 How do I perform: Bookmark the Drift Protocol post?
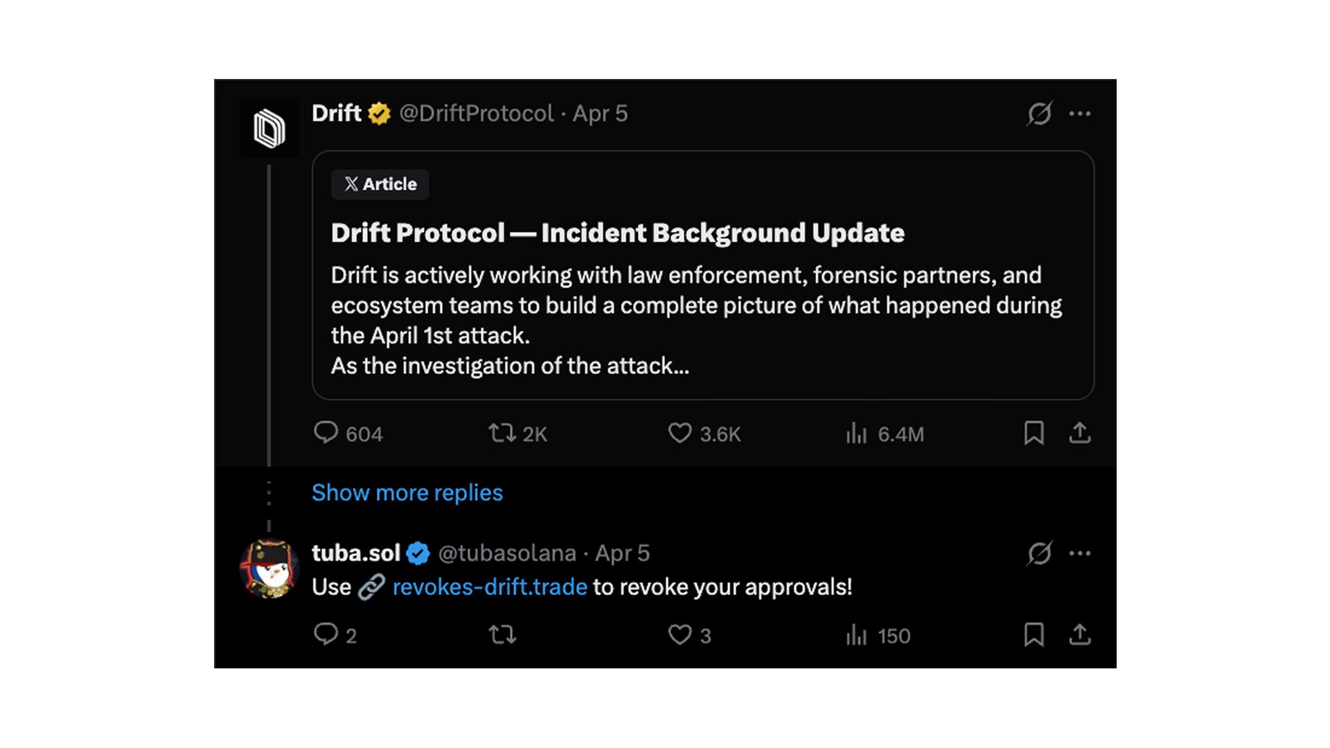[x=1034, y=433]
